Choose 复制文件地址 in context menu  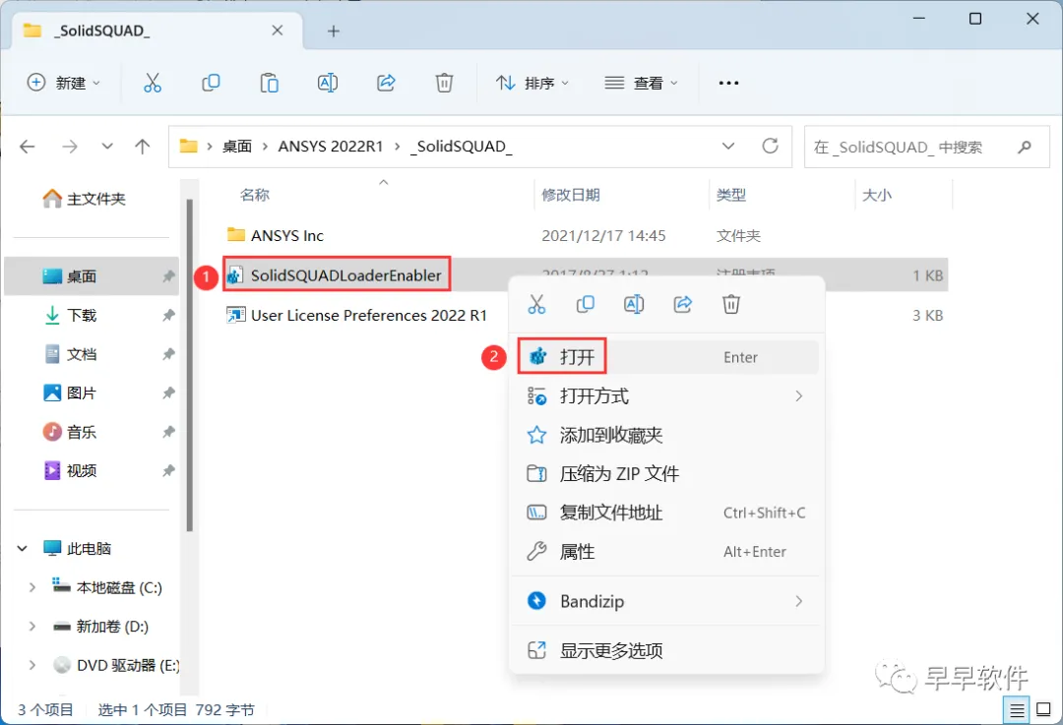666,513
